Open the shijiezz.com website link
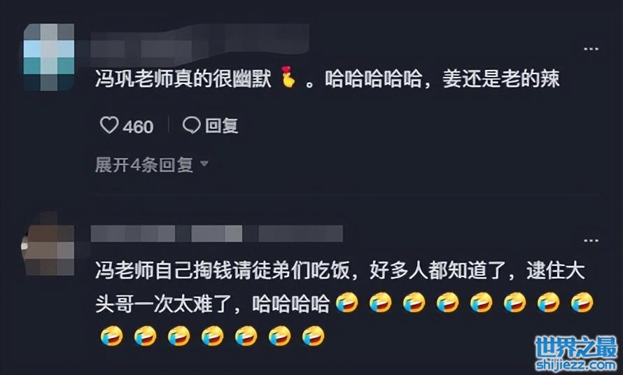Screen dimensions: 623x375 pos(576,365)
